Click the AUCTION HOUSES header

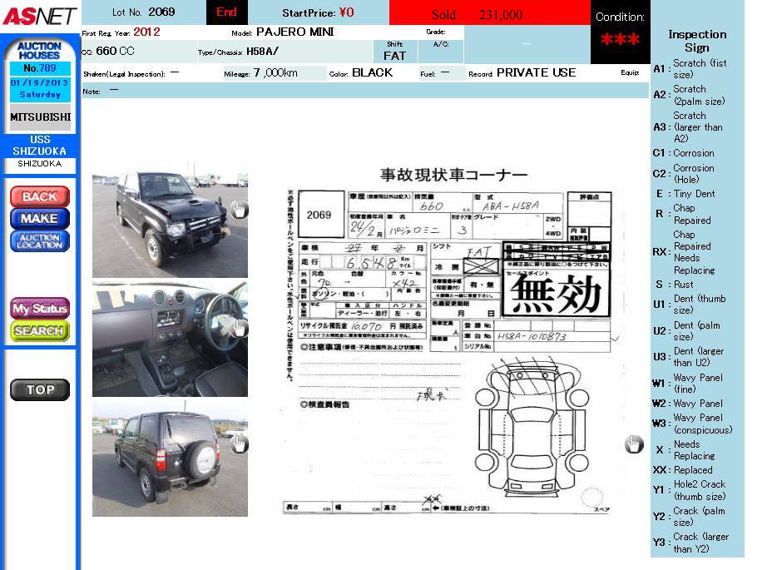(39, 50)
